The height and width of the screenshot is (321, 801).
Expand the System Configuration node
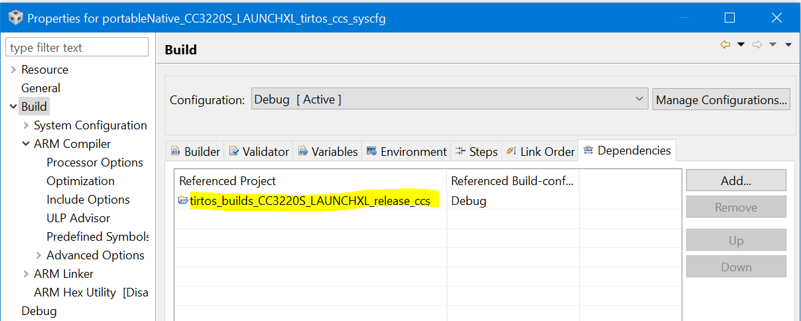26,125
